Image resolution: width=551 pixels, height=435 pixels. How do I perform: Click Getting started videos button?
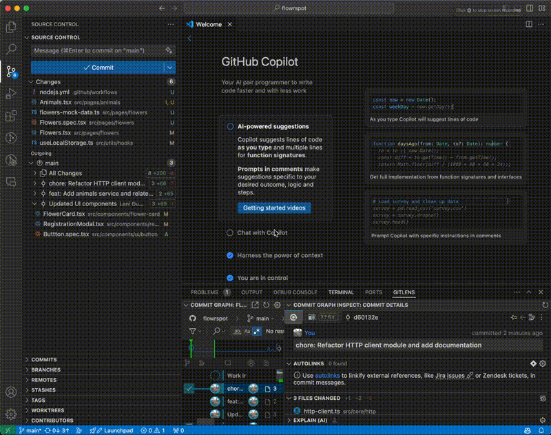point(274,208)
